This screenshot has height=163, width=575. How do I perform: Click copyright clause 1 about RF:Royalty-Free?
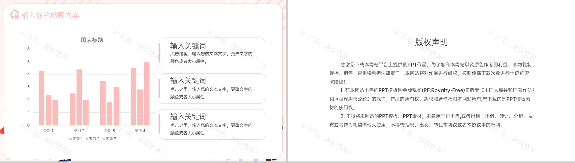[x=431, y=99]
